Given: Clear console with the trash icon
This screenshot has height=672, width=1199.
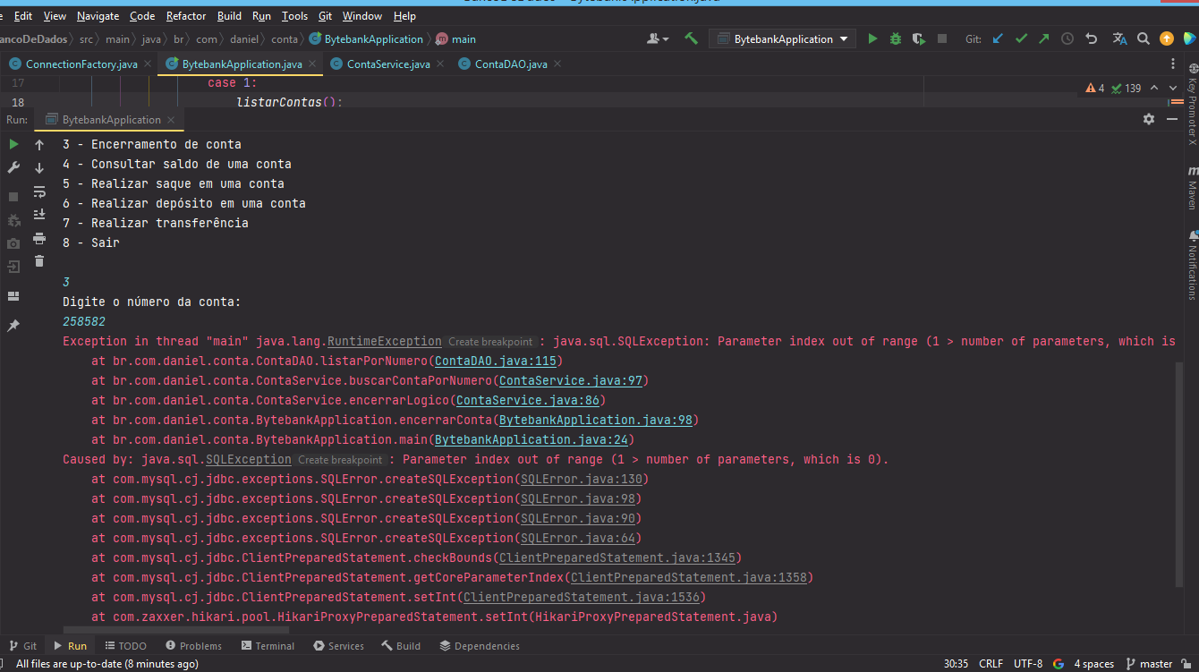Looking at the screenshot, I should tap(39, 261).
